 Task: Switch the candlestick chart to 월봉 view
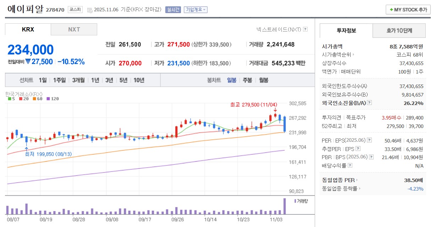(264, 80)
